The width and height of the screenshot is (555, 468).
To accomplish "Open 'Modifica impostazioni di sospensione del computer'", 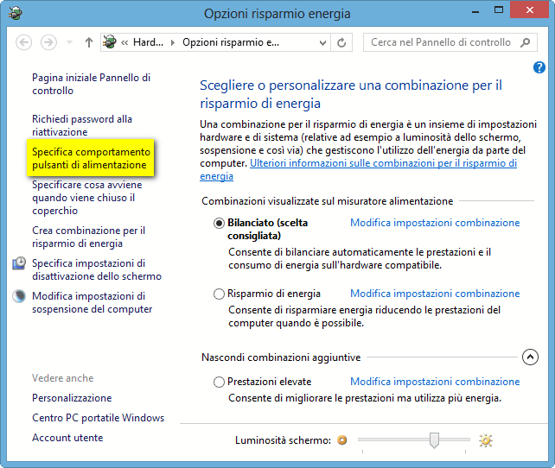I will tap(92, 302).
